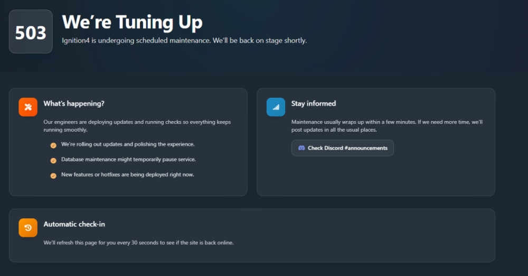Viewport: 528px width, 276px height.
Task: Click the Database maintenance list item text
Action: pyautogui.click(x=128, y=159)
